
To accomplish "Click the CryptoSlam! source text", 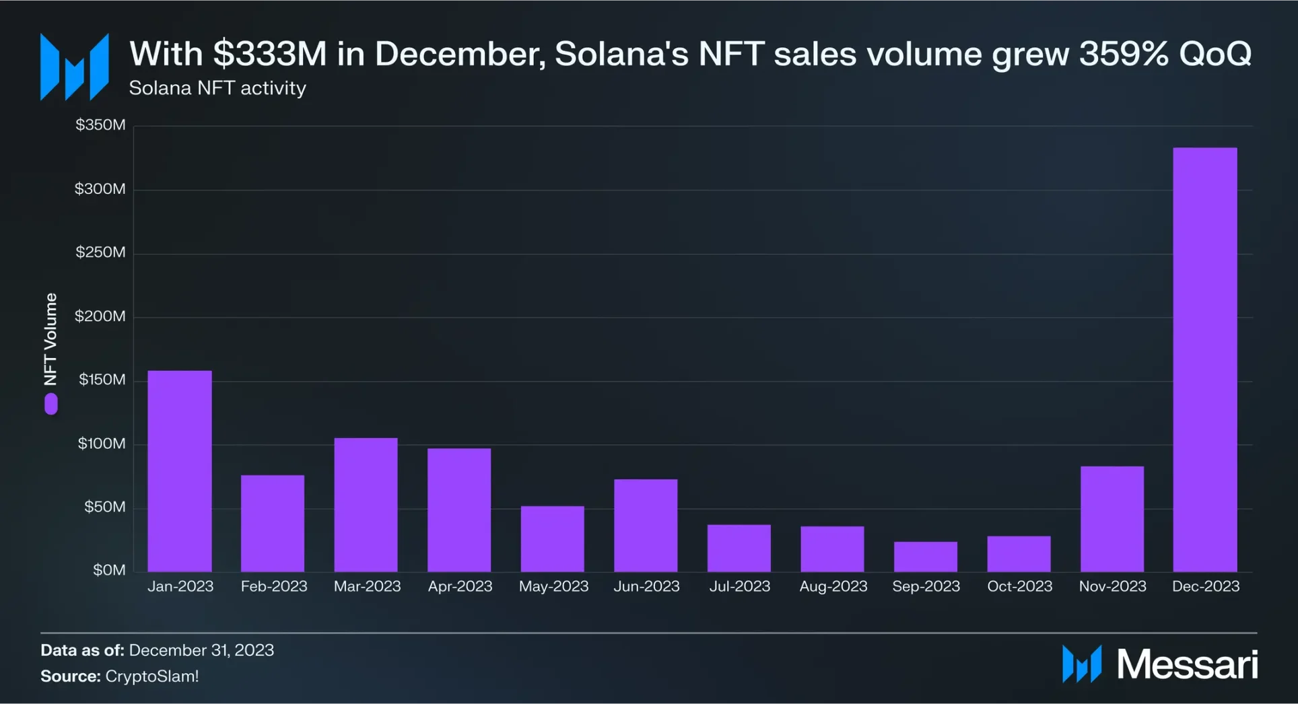I will [152, 676].
